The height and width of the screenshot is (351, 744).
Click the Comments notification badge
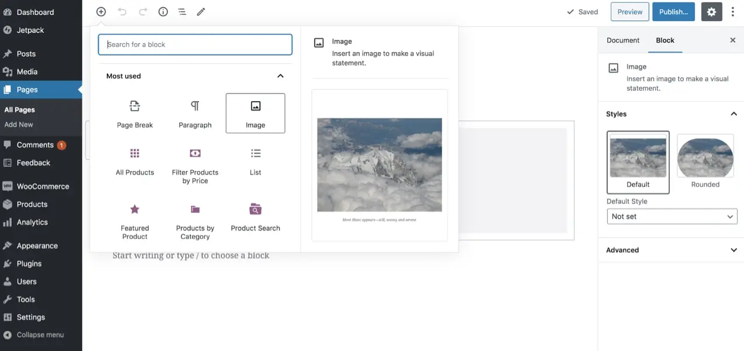point(61,145)
